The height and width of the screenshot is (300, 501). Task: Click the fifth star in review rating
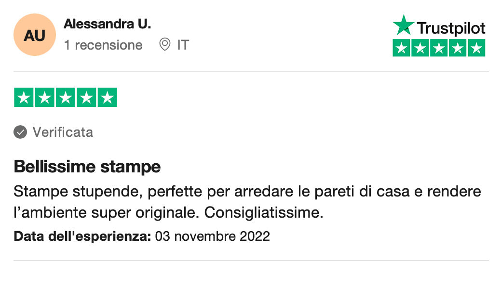(x=107, y=98)
